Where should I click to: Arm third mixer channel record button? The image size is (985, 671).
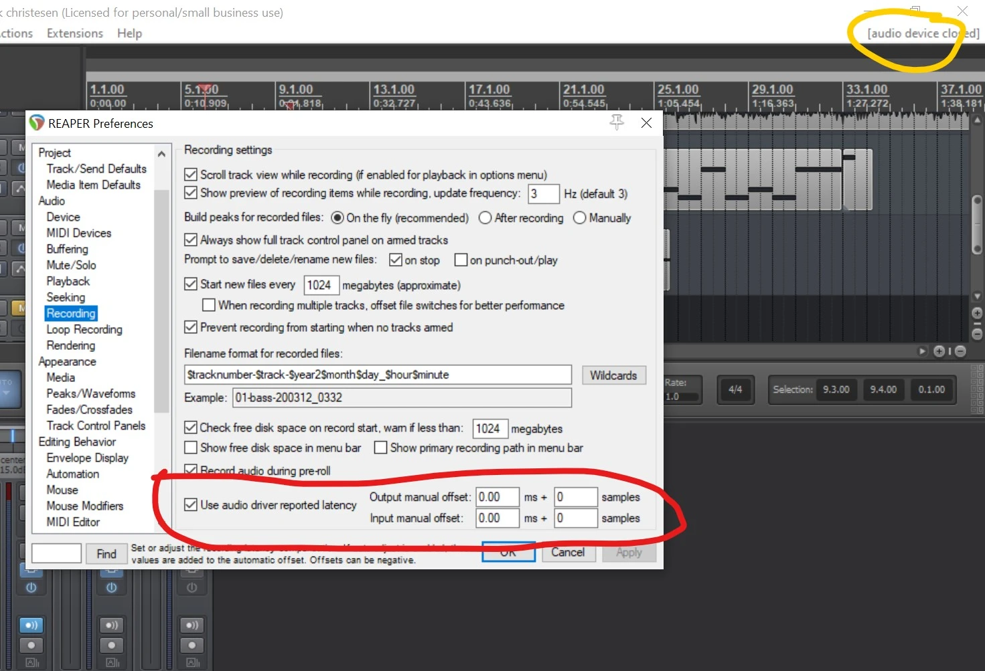pos(192,646)
